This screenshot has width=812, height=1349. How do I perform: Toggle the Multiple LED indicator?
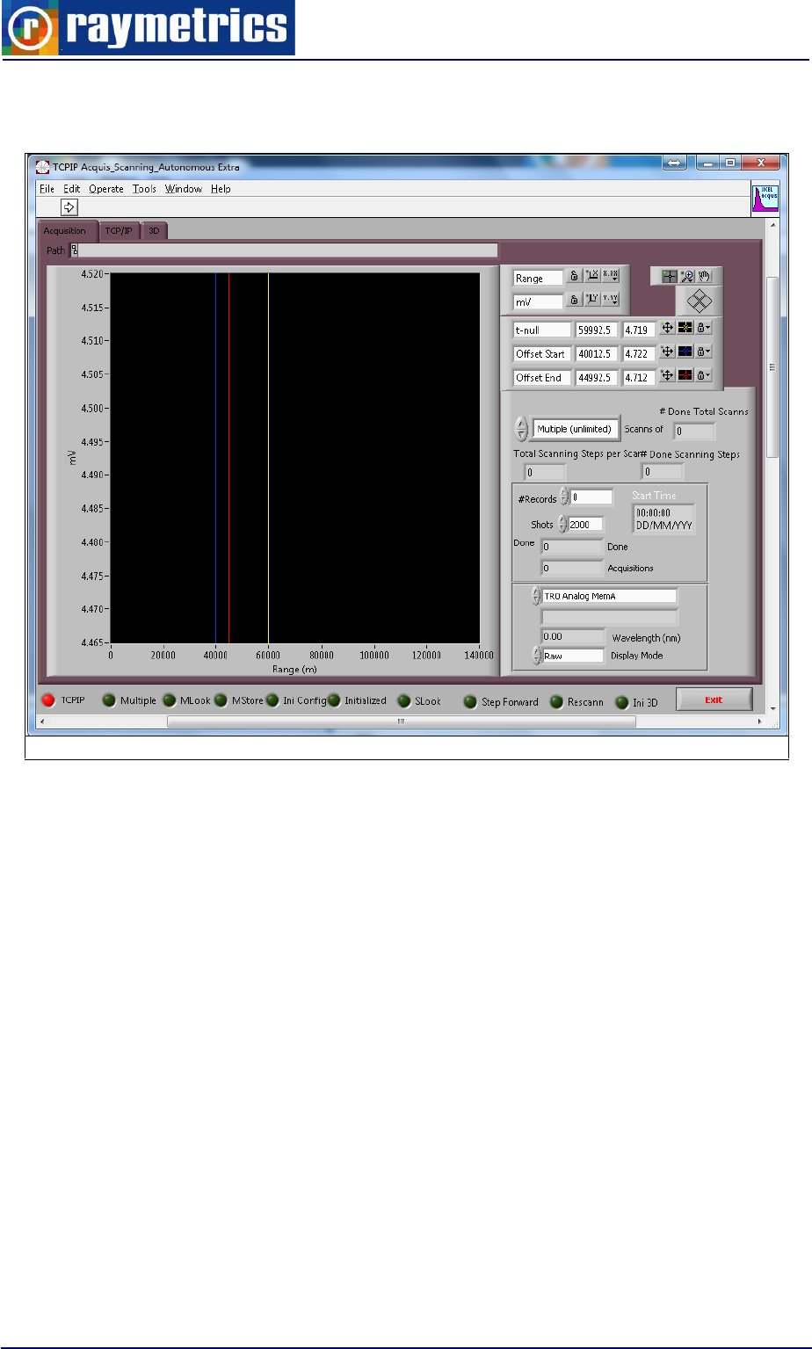(109, 700)
